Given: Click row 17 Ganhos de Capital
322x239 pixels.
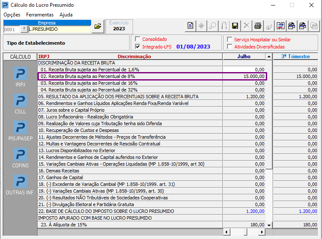Looking at the screenshot, I should click(x=130, y=177).
